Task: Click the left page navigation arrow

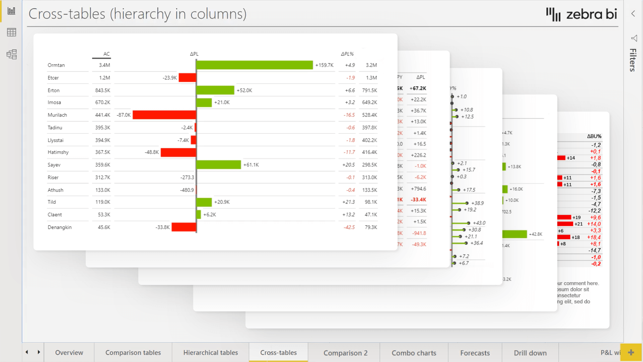Action: pos(27,352)
